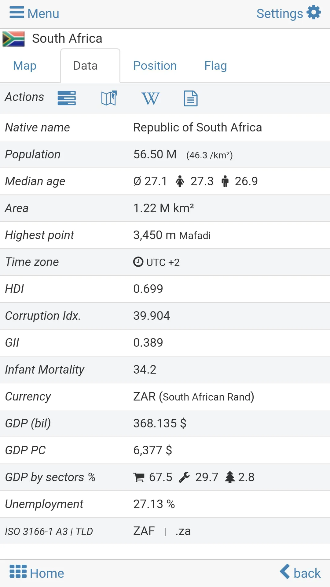Select the Data tab
The height and width of the screenshot is (587, 330).
click(86, 66)
